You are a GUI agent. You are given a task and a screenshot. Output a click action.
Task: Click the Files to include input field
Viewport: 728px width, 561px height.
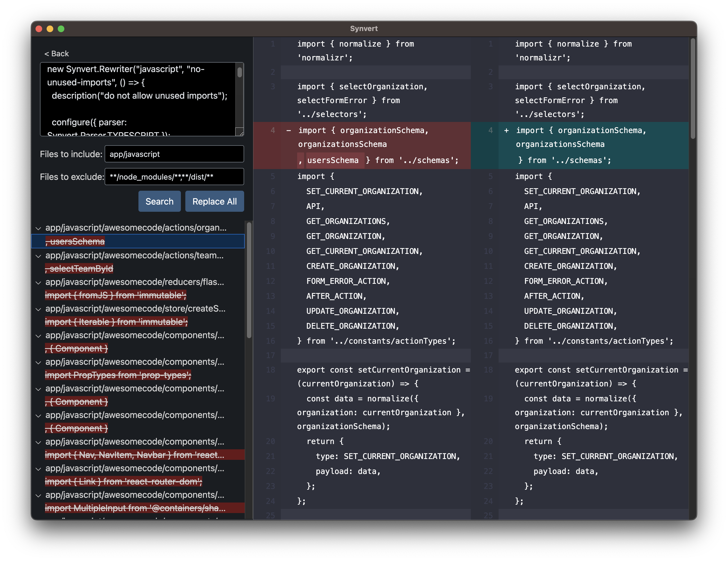pos(174,154)
